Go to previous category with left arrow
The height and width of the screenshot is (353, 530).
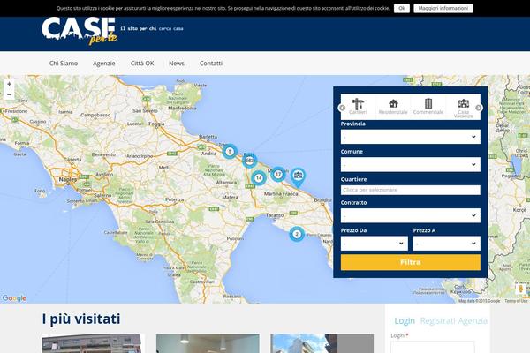tap(342, 108)
